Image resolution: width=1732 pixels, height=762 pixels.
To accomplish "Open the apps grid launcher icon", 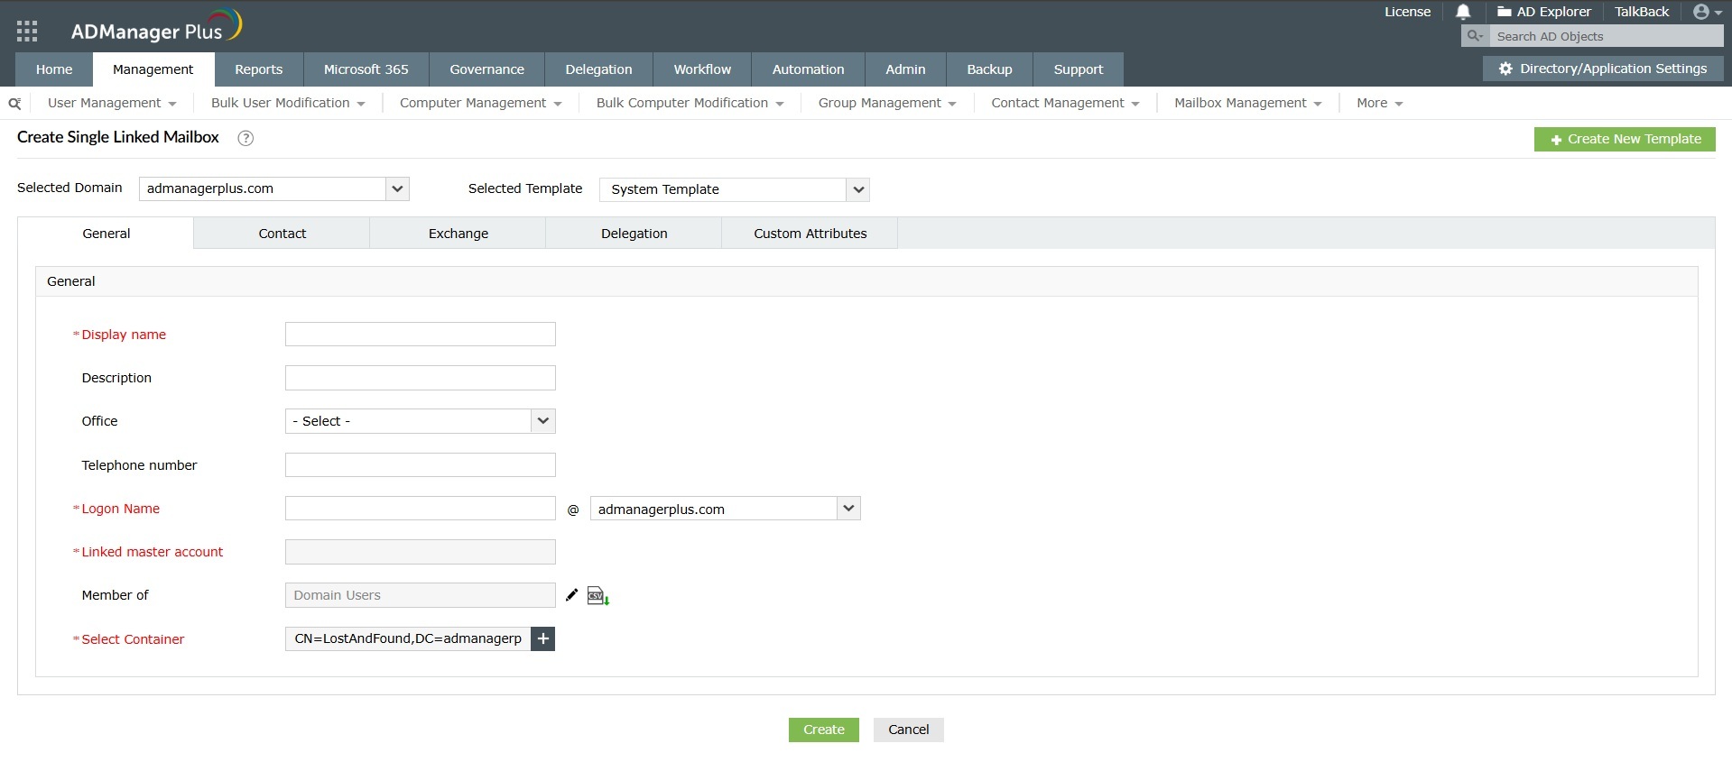I will tap(27, 32).
